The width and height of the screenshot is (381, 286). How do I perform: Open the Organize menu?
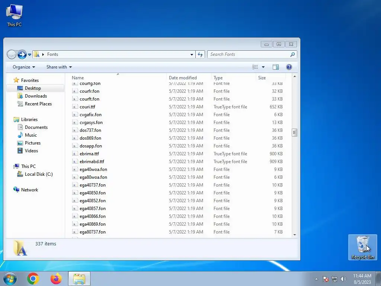24,67
